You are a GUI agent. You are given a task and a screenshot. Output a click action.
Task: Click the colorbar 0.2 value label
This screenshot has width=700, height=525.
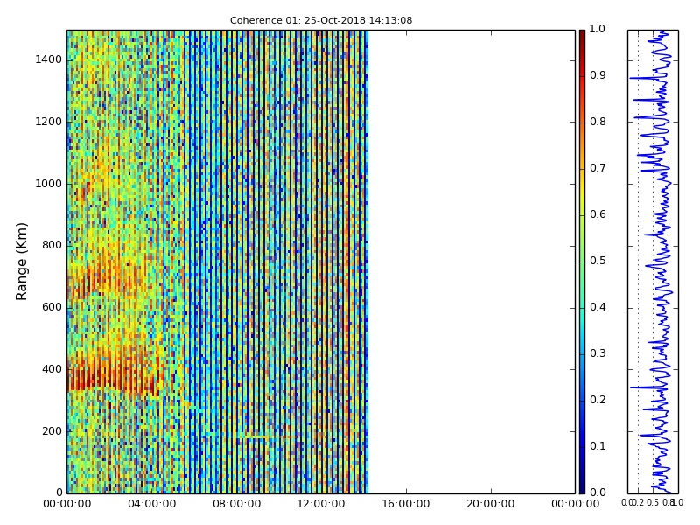pos(598,400)
